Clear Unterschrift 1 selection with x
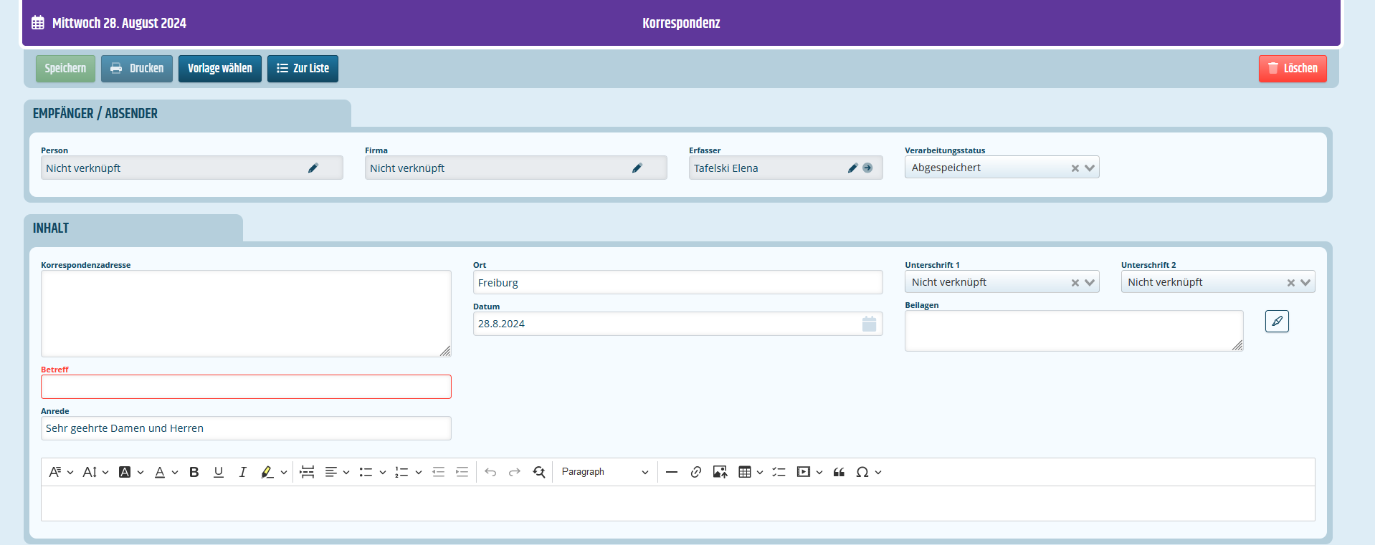1375x545 pixels. [1075, 283]
